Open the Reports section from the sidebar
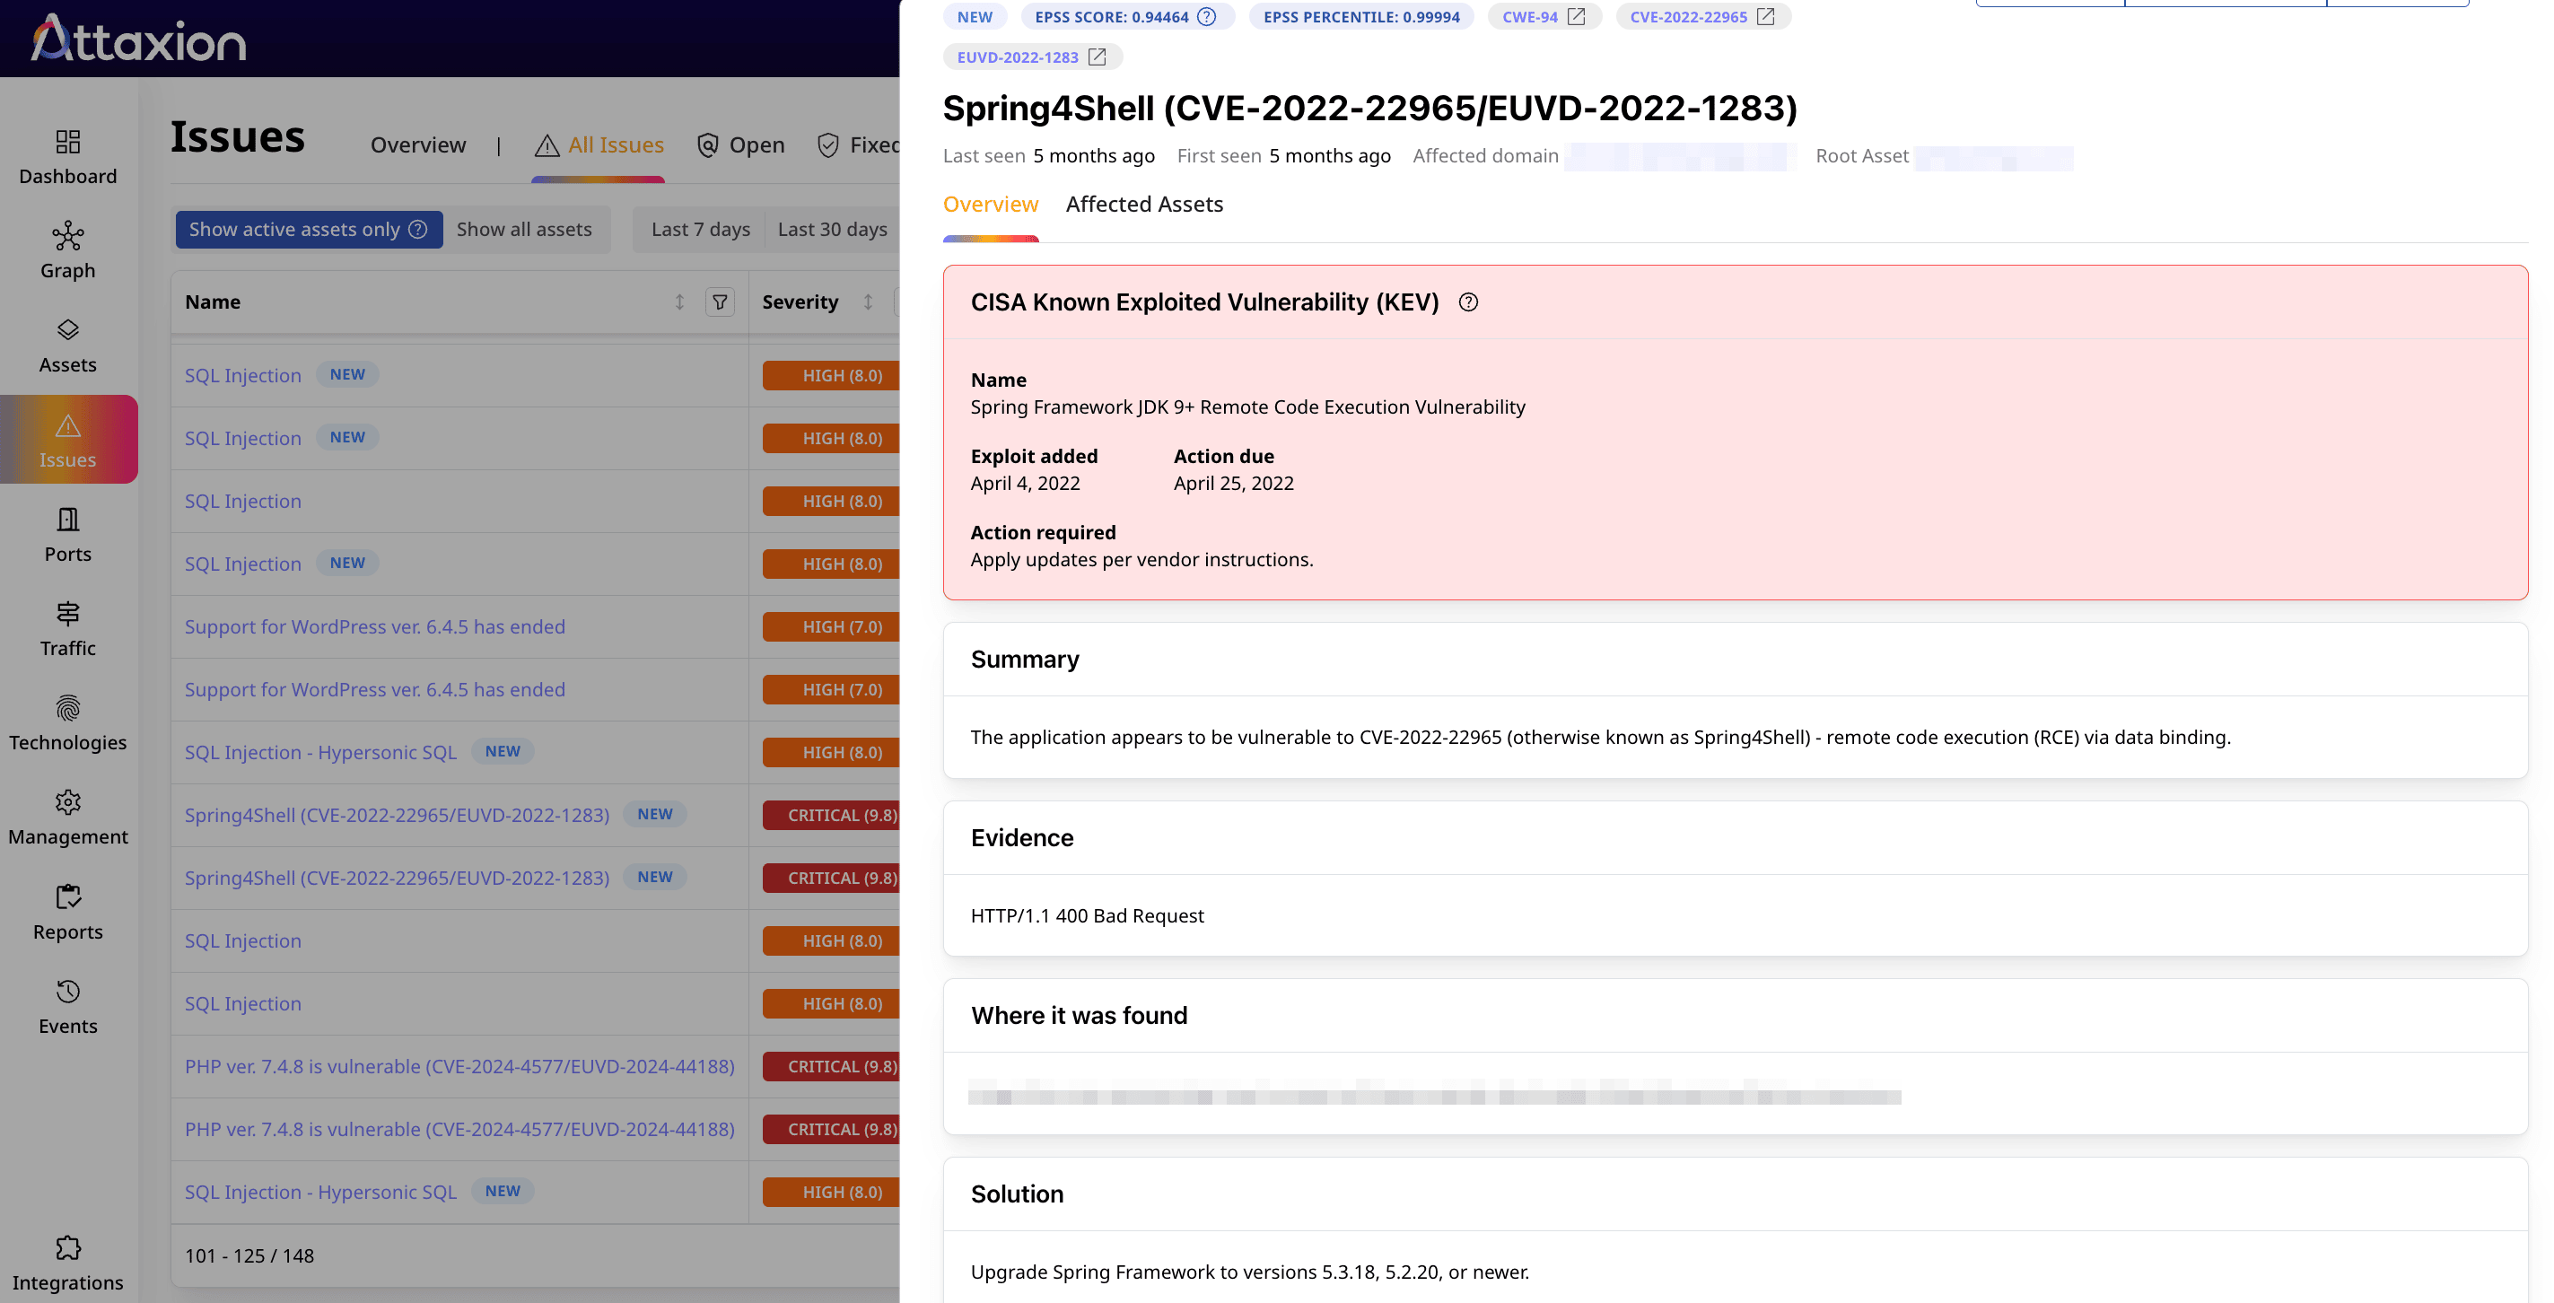 (67, 912)
